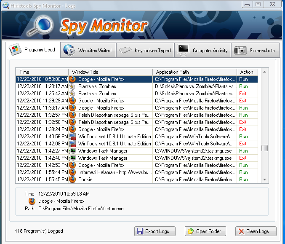Click Clean Logs button
This screenshot has width=285, height=244.
(256, 231)
